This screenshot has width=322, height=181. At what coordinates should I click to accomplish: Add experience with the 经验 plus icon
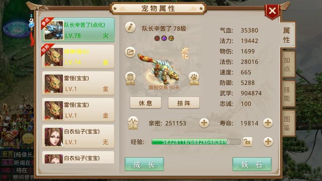pos(268,142)
